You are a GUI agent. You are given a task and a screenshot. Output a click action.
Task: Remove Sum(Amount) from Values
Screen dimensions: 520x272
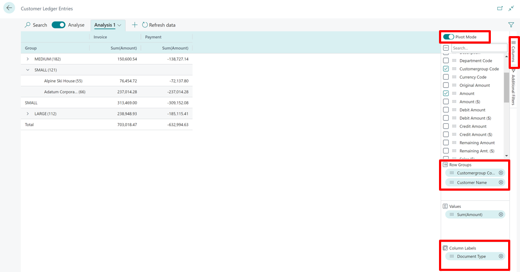pyautogui.click(x=501, y=214)
